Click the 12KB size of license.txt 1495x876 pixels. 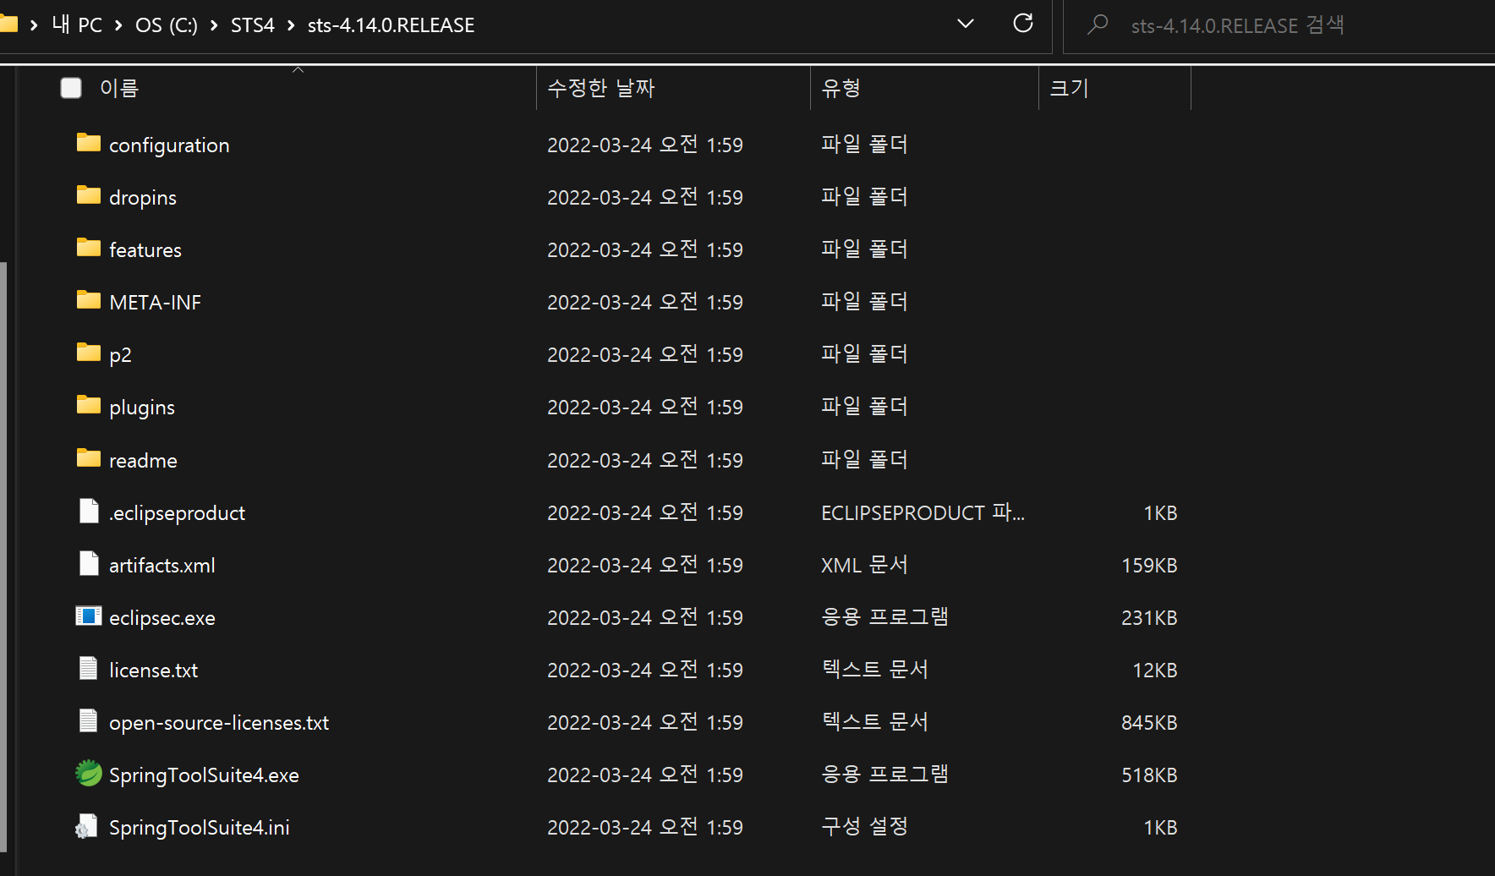tap(1155, 671)
